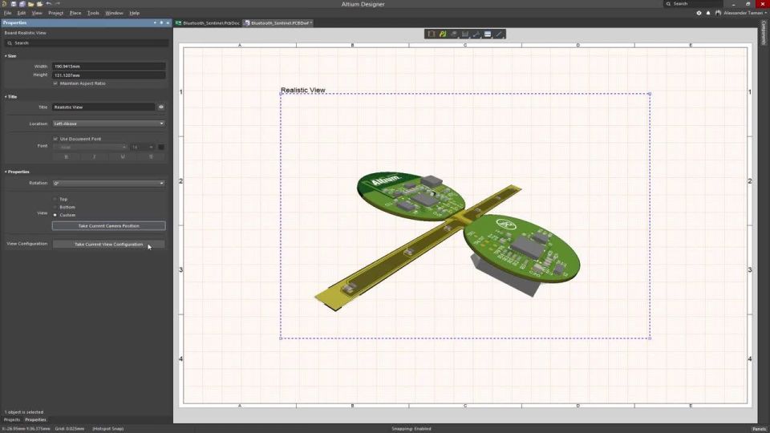
Task: Open the View menu
Action: click(x=37, y=14)
